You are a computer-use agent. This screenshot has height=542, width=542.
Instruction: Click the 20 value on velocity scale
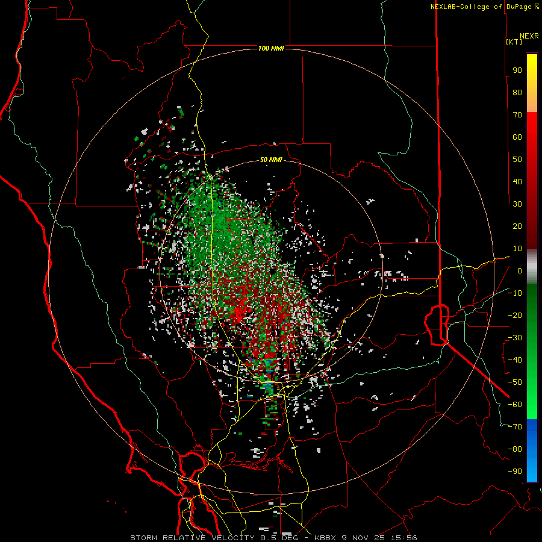point(517,226)
